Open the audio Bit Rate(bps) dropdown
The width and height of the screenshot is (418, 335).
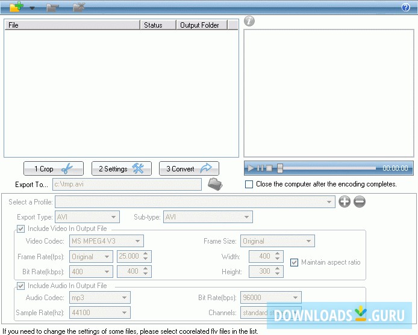tap(271, 298)
